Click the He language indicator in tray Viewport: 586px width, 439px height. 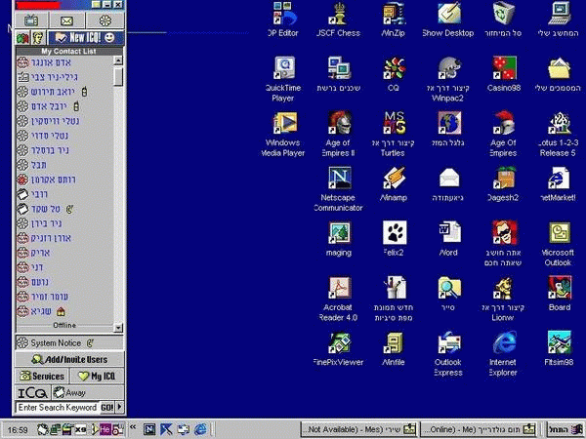point(105,429)
